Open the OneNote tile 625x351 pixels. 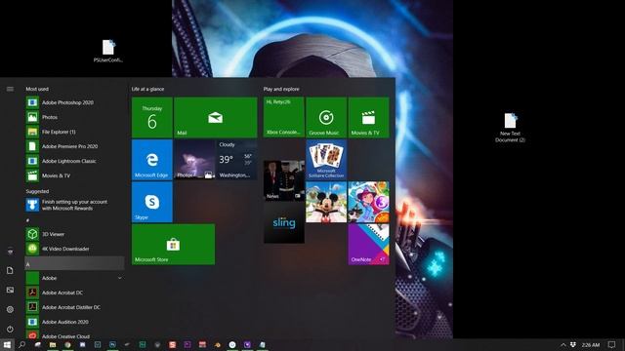coord(368,245)
